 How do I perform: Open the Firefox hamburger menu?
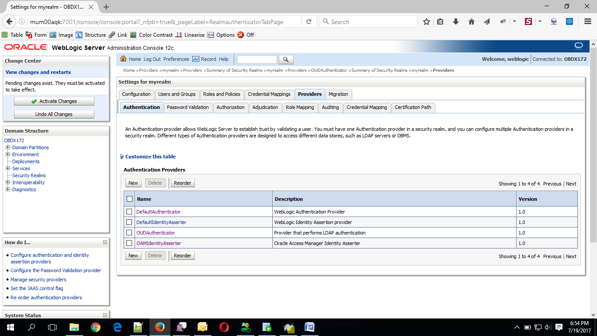[x=588, y=21]
